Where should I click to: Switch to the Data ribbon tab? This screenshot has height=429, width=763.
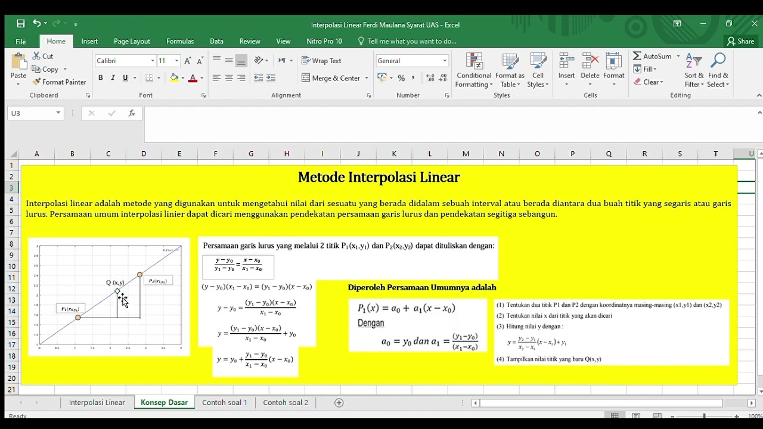point(216,41)
